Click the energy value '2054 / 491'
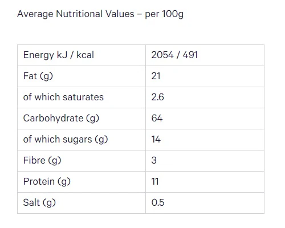 click(174, 55)
